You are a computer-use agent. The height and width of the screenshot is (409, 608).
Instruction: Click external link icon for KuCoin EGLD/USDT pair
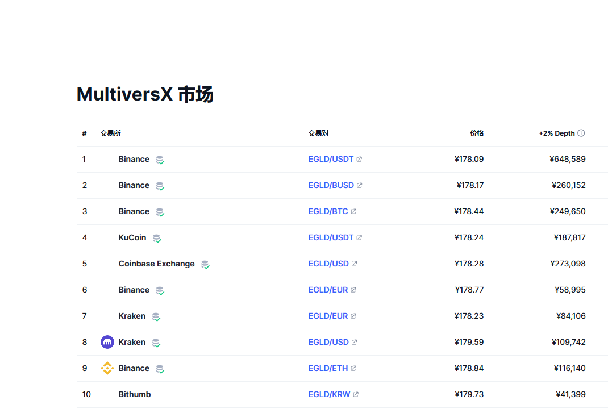pos(359,237)
